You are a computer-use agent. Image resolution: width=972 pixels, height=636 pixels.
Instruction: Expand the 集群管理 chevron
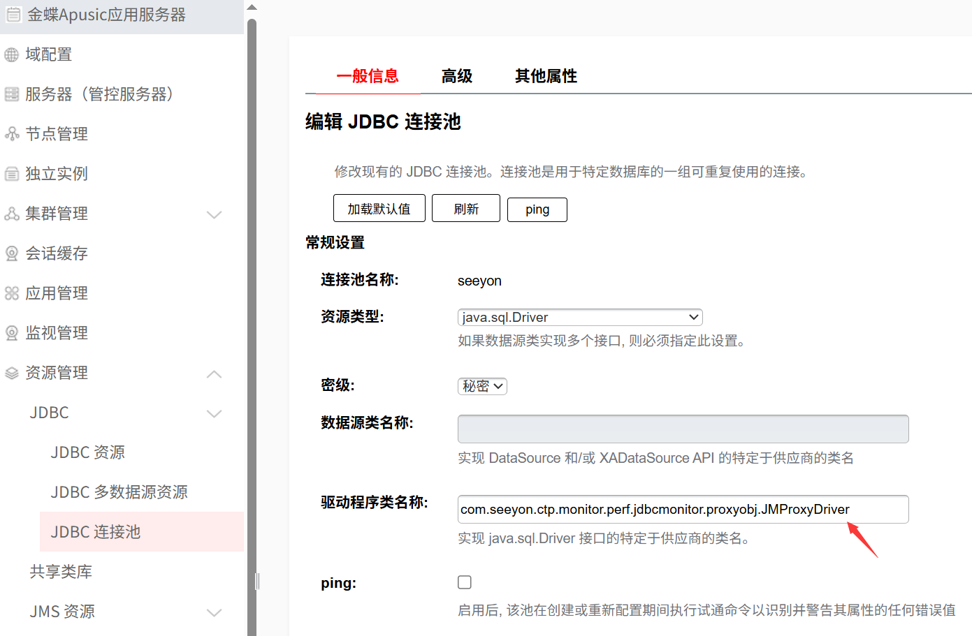click(215, 214)
